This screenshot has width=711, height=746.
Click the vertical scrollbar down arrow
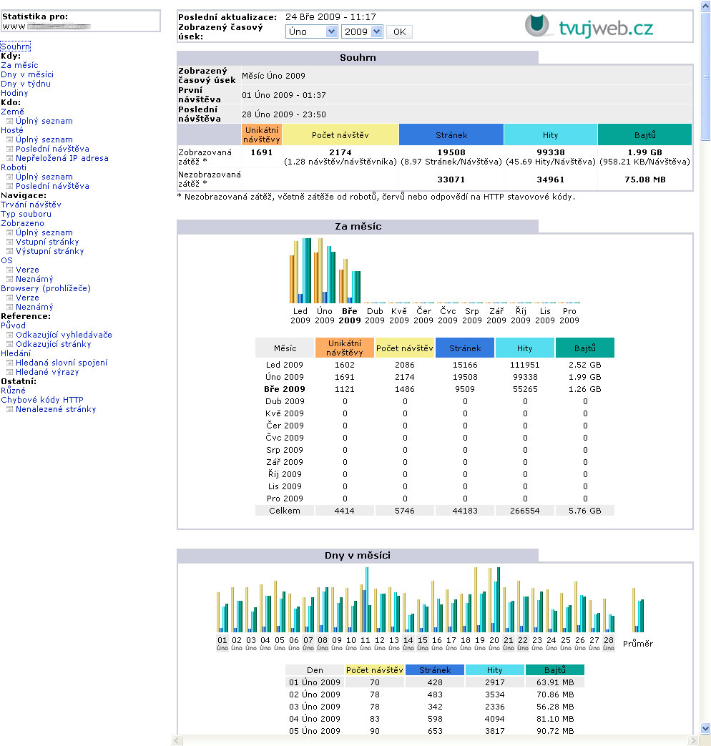click(705, 728)
